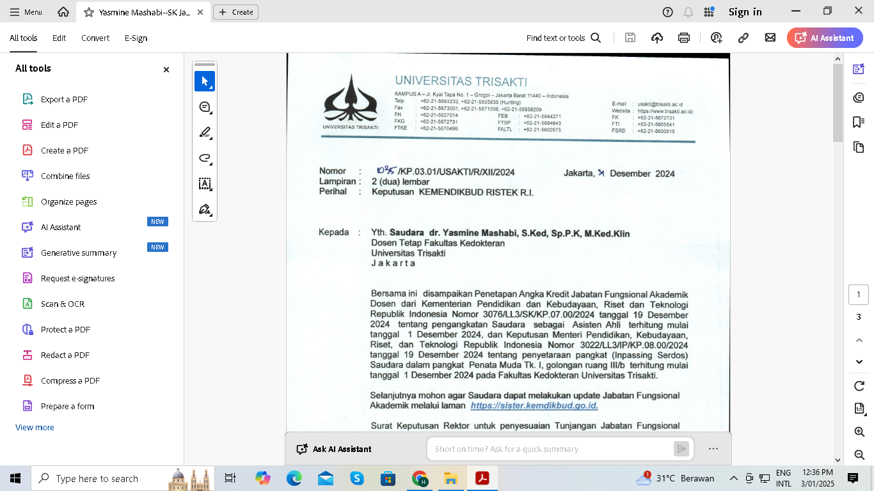
Task: Choose the fill and sign pen tool
Action: (205, 209)
